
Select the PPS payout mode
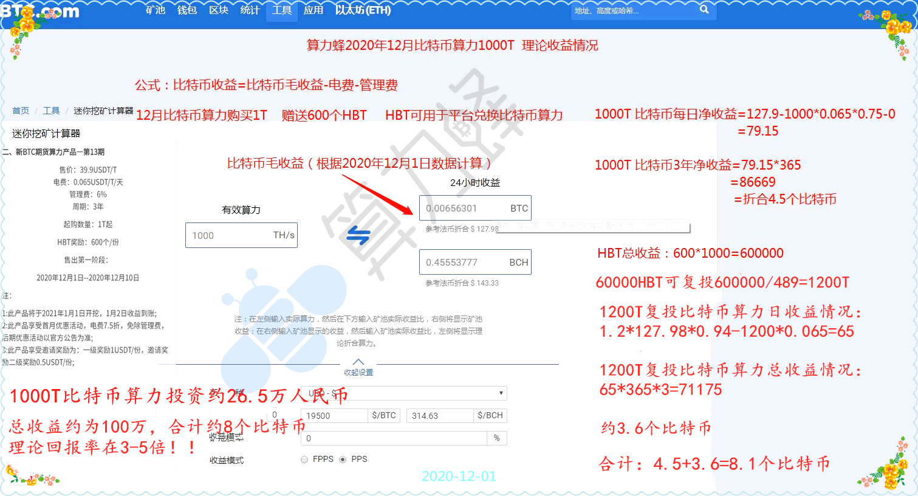[343, 460]
